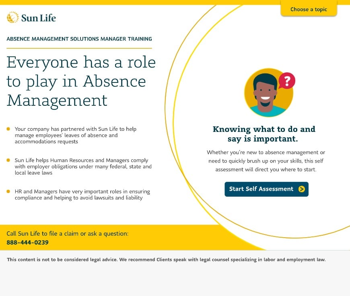
Task: Click the Sun Life wordmark text
Action: (42, 18)
